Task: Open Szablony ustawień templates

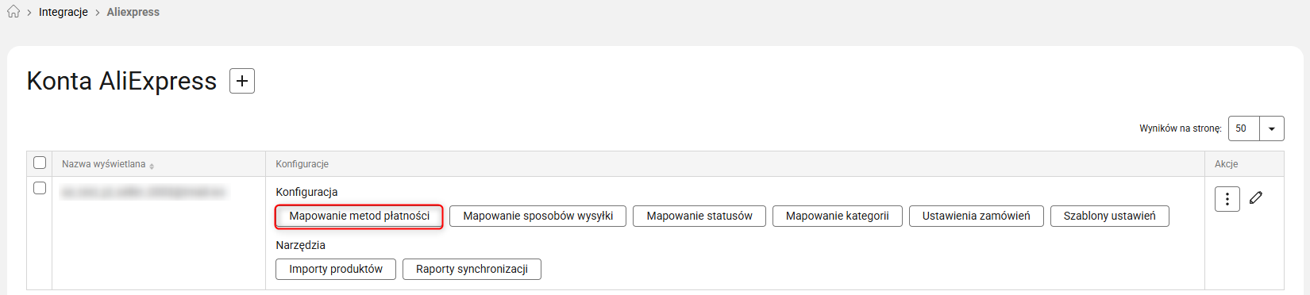Action: click(x=1109, y=216)
